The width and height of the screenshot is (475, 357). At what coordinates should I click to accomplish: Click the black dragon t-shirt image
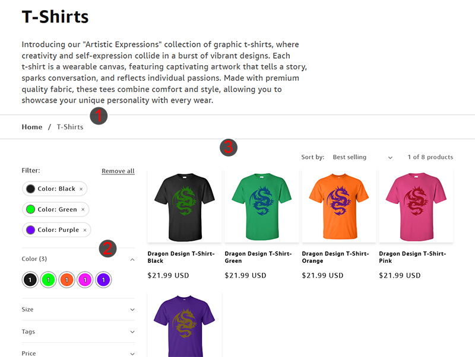point(182,205)
